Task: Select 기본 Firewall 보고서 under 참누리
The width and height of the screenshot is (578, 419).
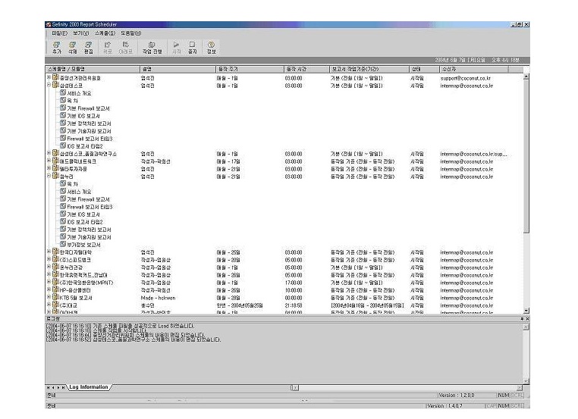Action: pyautogui.click(x=89, y=199)
